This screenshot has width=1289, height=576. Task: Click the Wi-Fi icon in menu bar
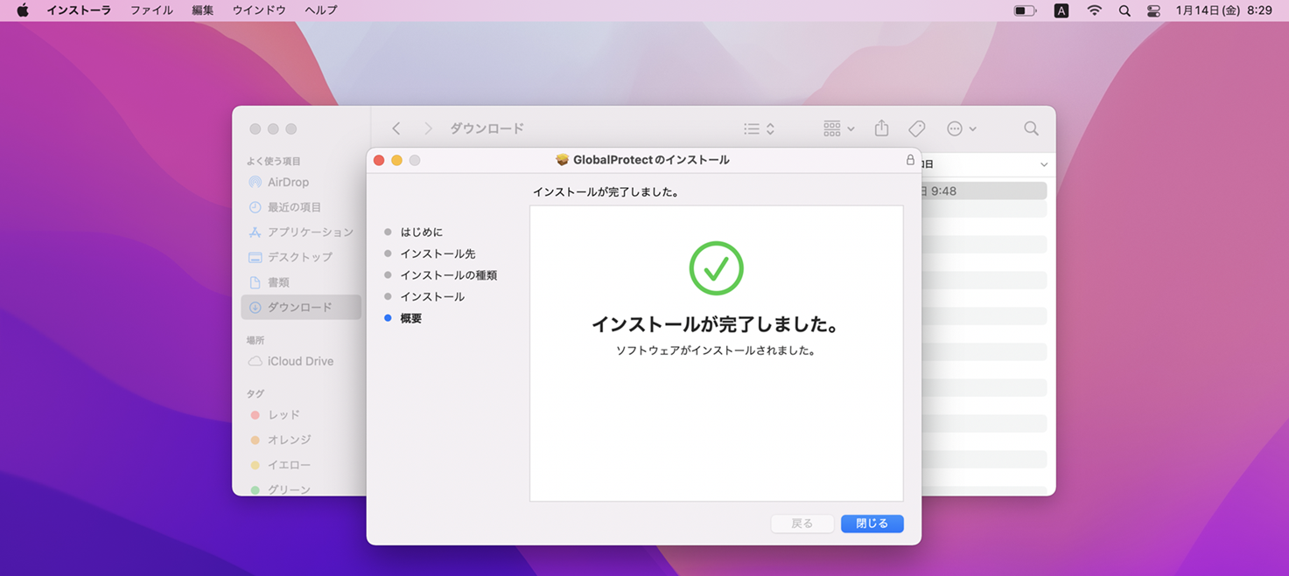pyautogui.click(x=1095, y=10)
